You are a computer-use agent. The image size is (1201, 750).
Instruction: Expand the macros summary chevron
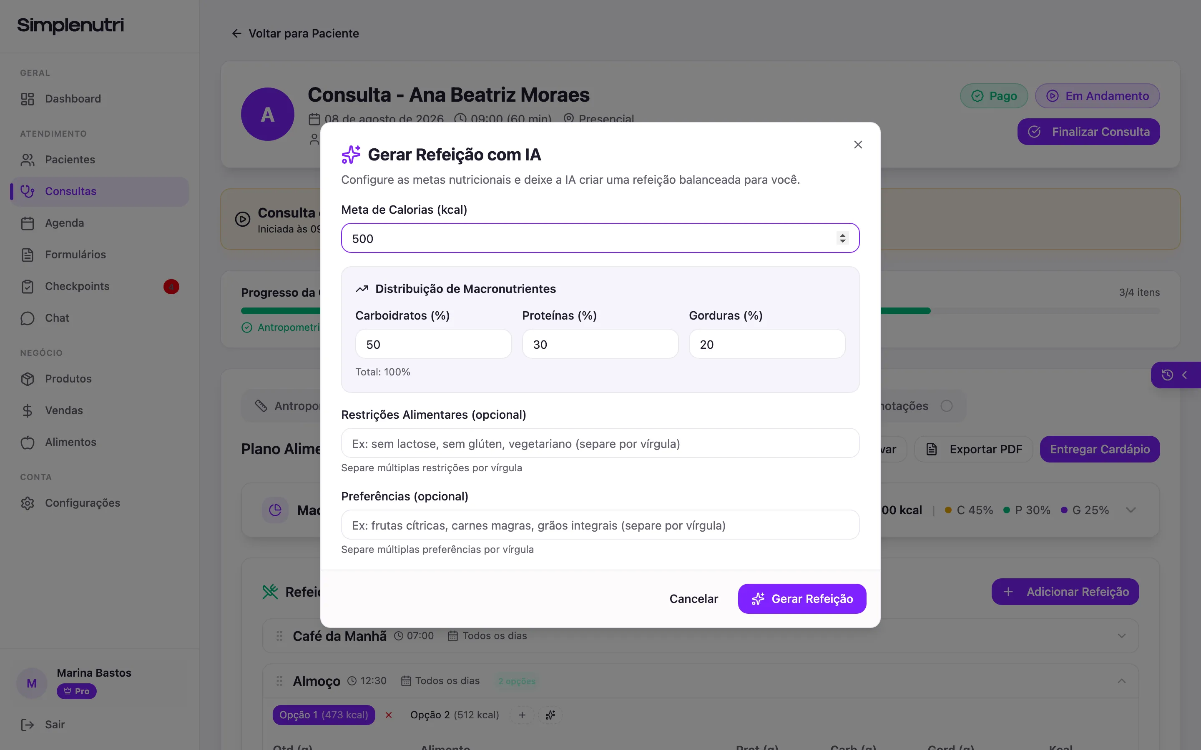(x=1131, y=510)
